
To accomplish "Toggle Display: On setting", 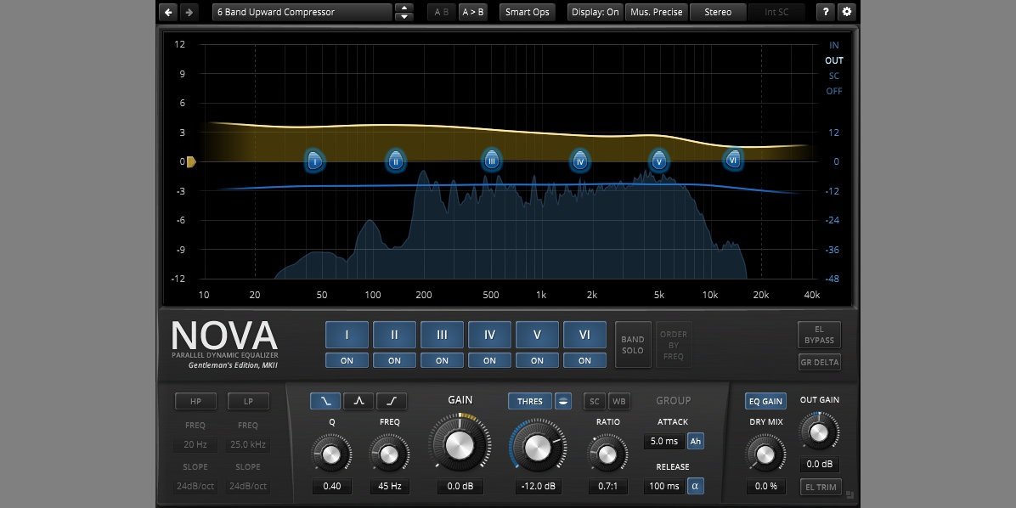I will pyautogui.click(x=595, y=12).
